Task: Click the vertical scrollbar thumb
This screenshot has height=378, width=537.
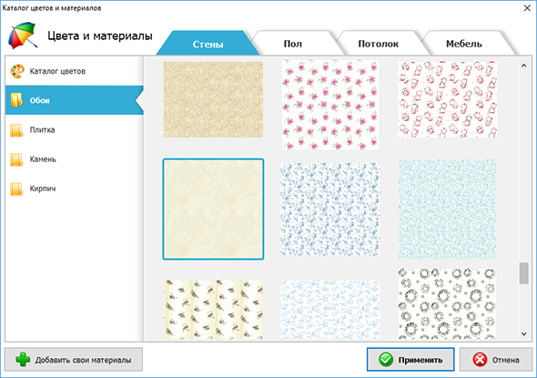Action: click(x=523, y=273)
